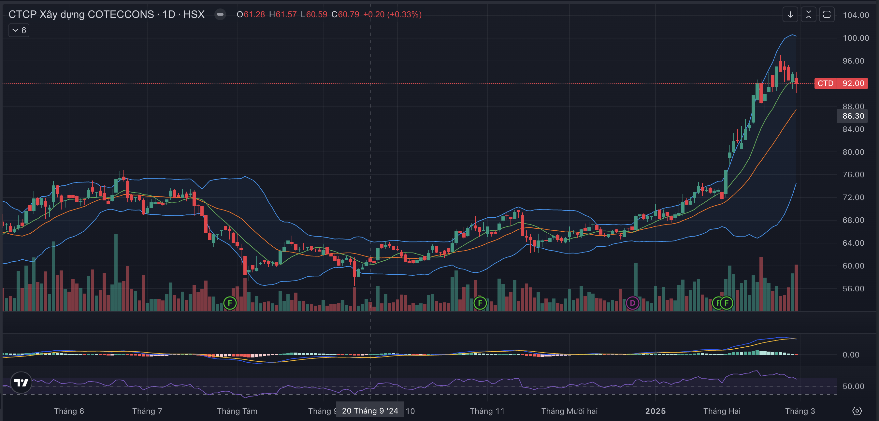879x421 pixels.
Task: Click the move pane down arrow icon
Action: point(790,15)
